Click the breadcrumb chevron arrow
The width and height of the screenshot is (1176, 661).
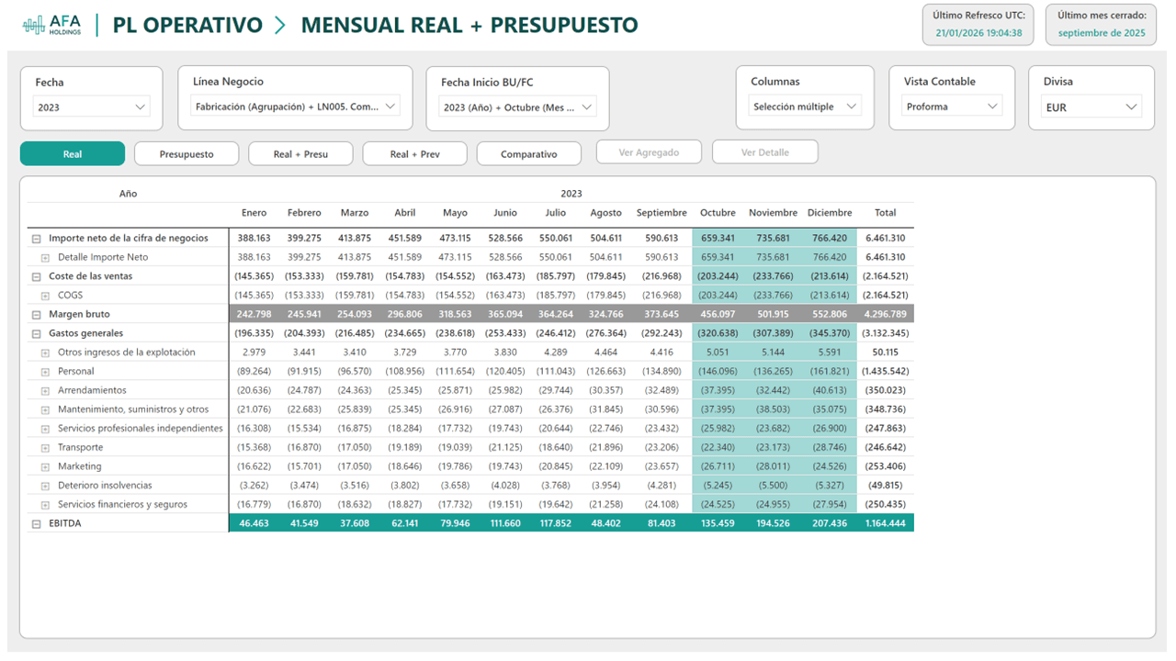[280, 26]
